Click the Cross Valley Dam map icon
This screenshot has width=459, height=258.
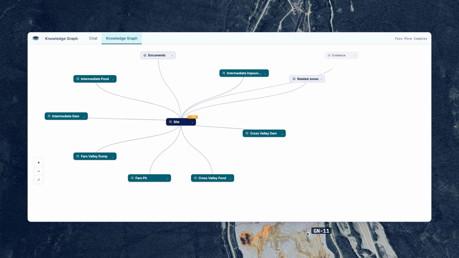tap(247, 133)
